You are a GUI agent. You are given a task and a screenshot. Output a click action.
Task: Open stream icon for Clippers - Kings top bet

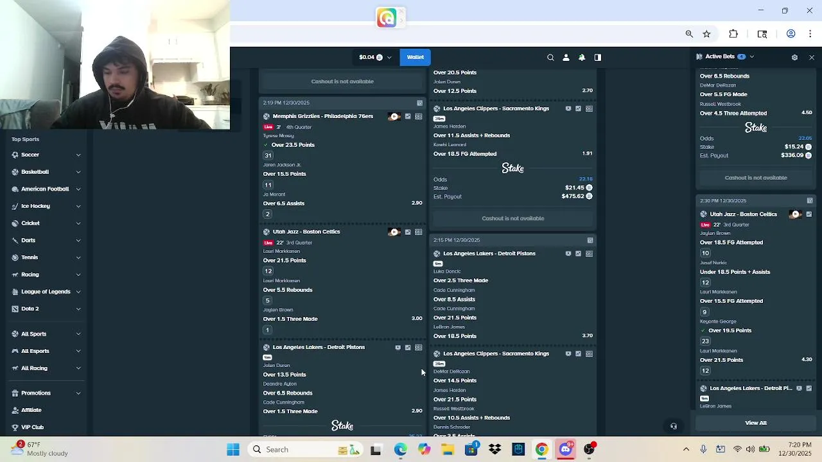(568, 108)
